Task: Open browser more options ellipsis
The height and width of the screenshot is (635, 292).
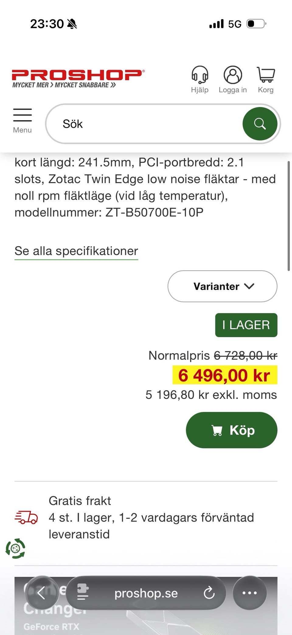Action: point(250,593)
